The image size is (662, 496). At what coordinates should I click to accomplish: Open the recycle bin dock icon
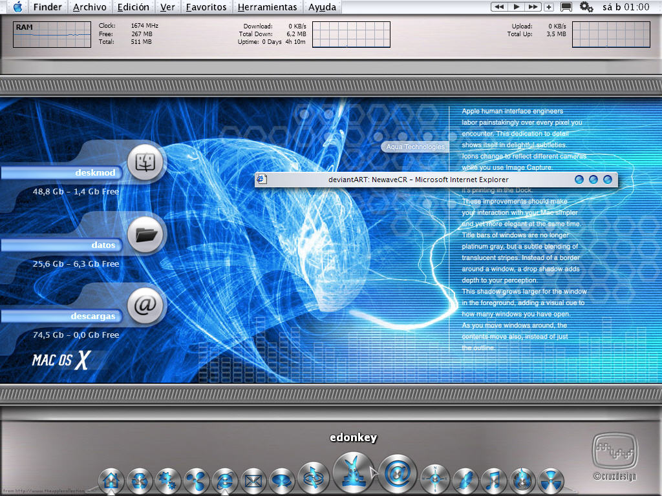point(140,480)
